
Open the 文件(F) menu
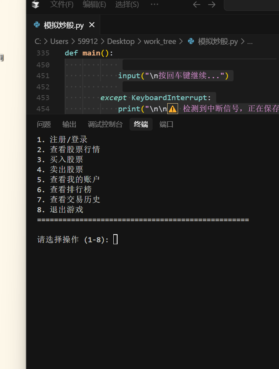pyautogui.click(x=62, y=4)
